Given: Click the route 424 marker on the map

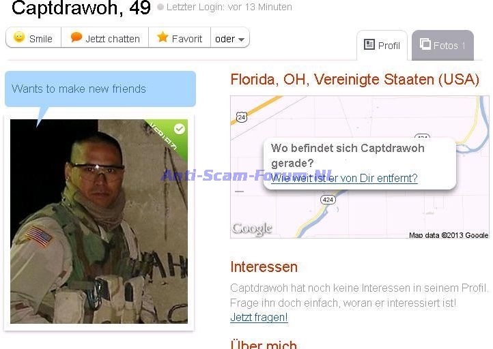Looking at the screenshot, I should click(x=328, y=200).
